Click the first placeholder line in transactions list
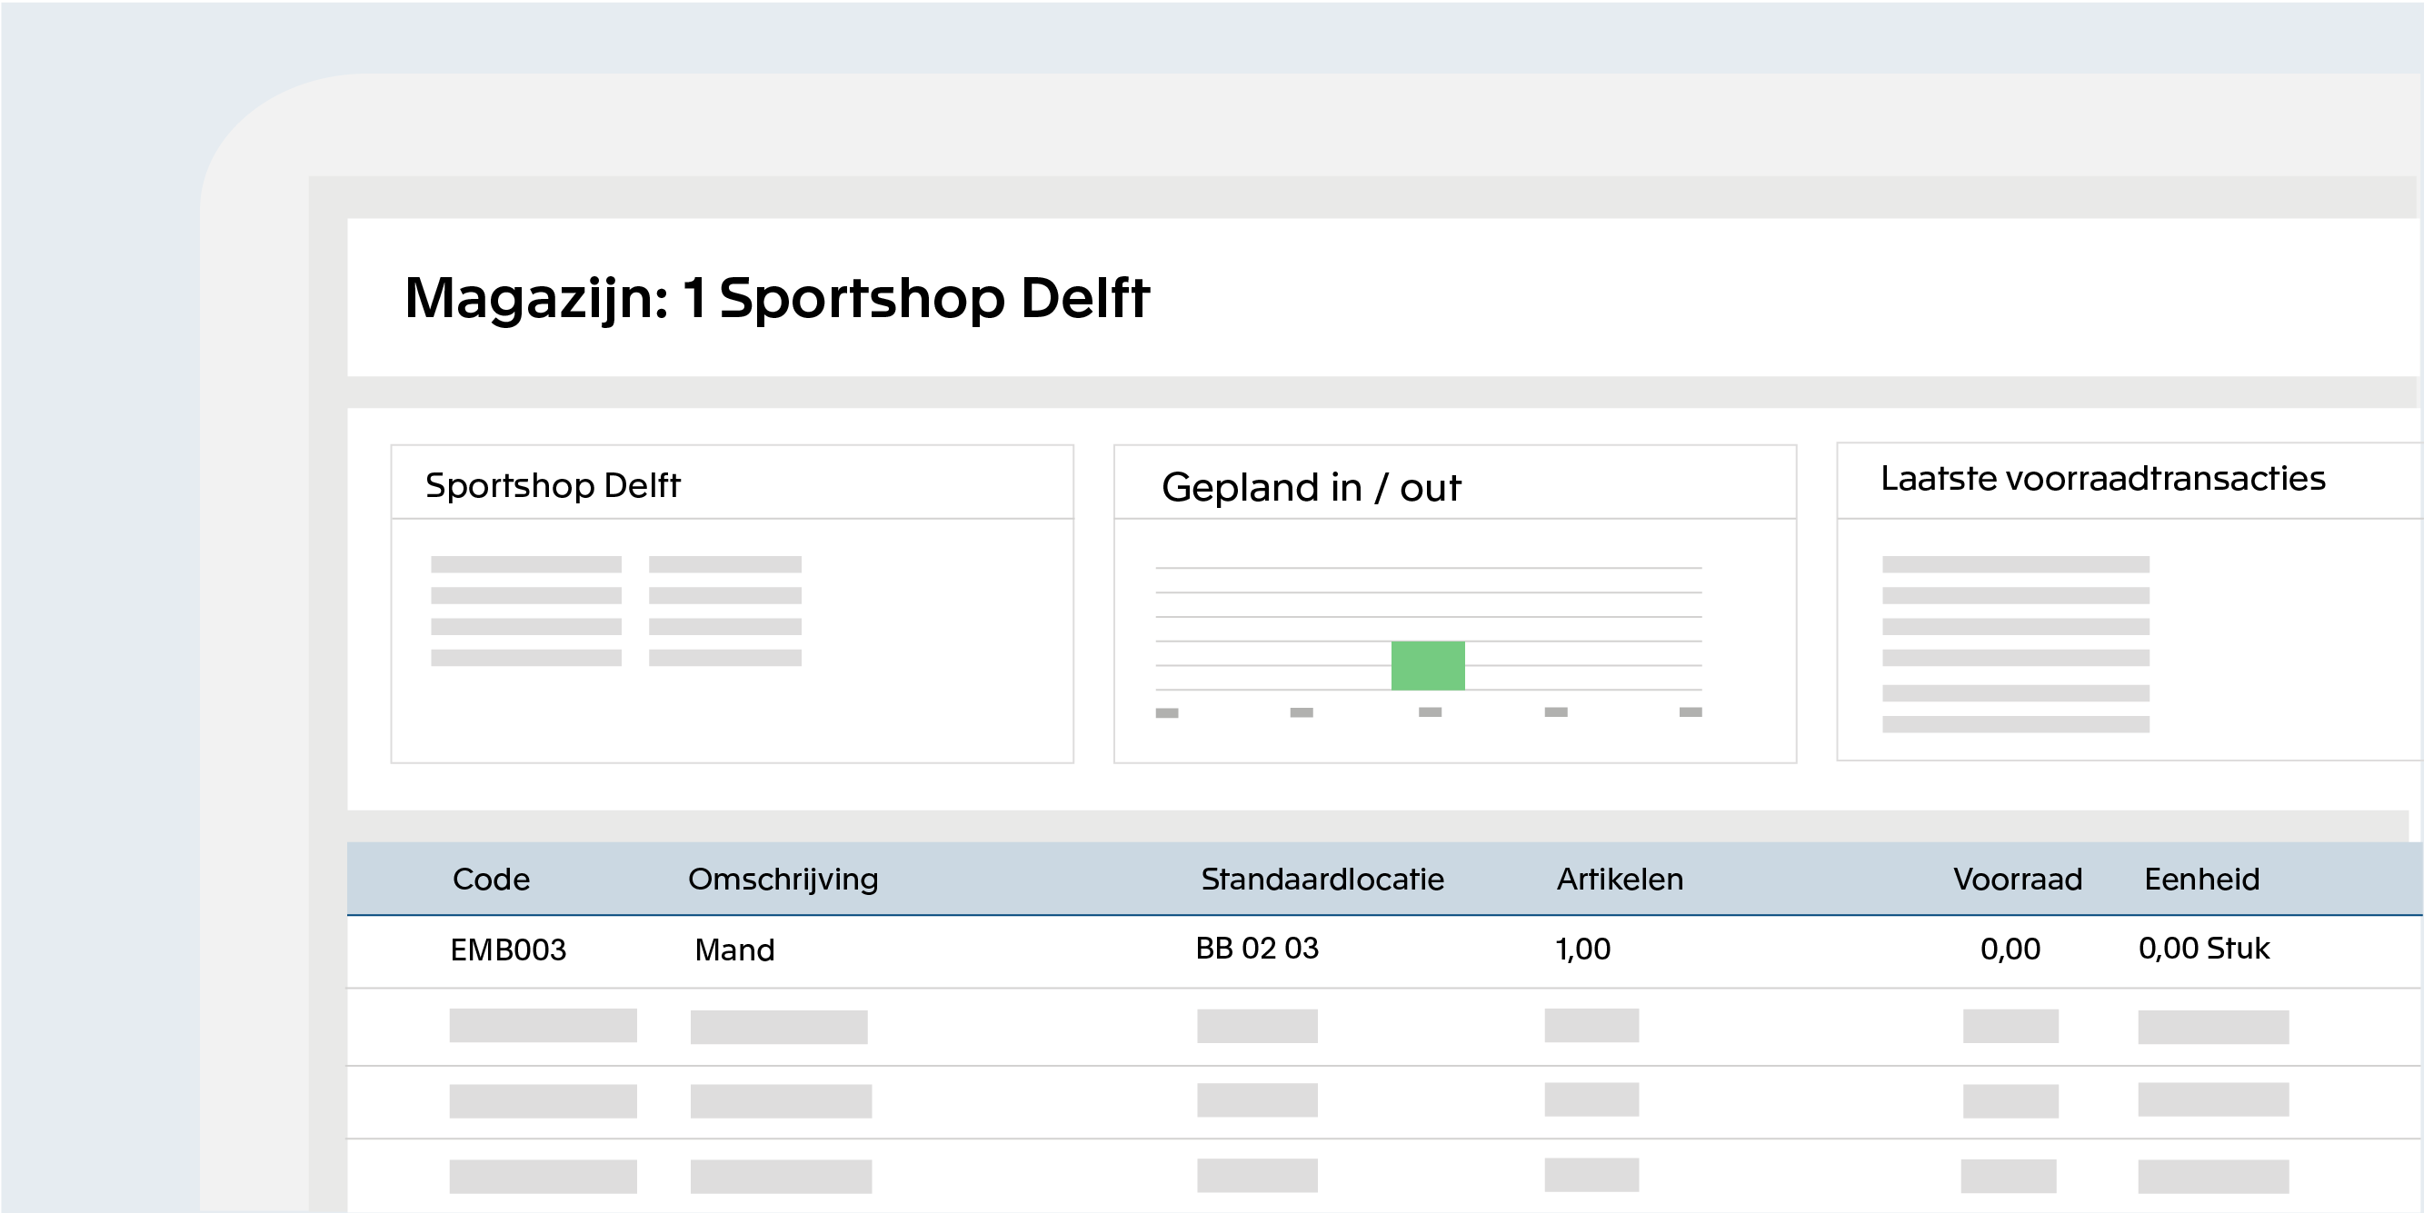Screen dimensions: 2424x1213 tap(2015, 564)
